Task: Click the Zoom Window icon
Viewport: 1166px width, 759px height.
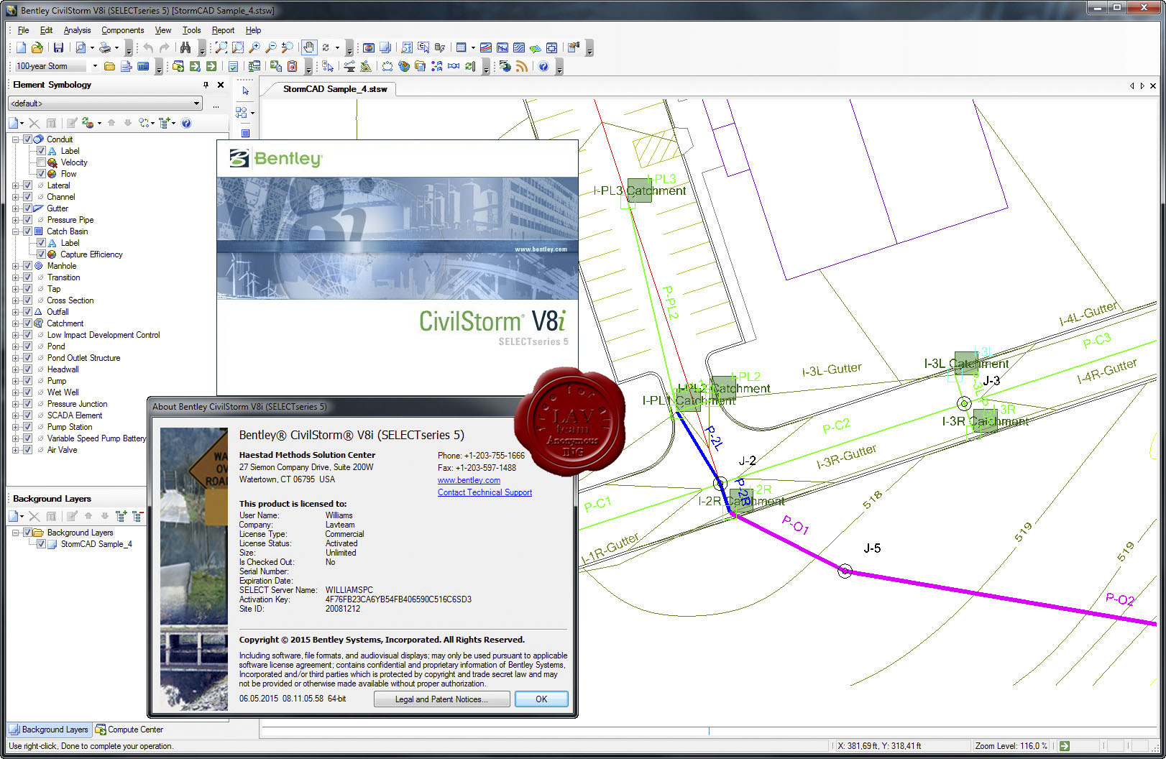Action: [238, 47]
